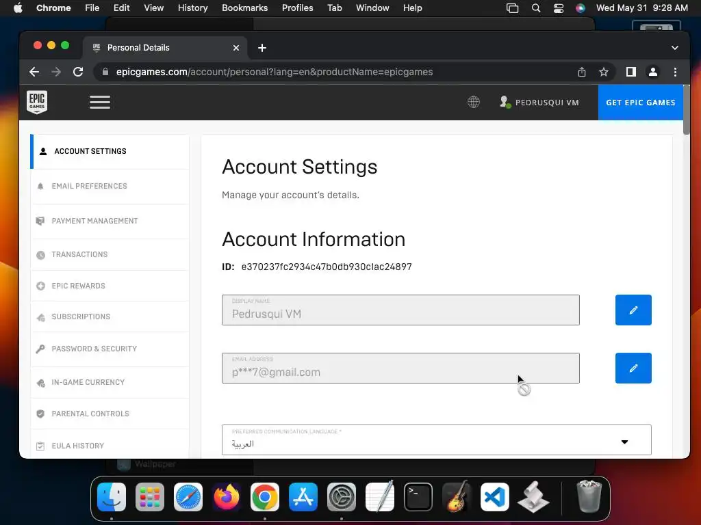The width and height of the screenshot is (701, 525).
Task: Open System Settings from the Dock
Action: coord(342,496)
